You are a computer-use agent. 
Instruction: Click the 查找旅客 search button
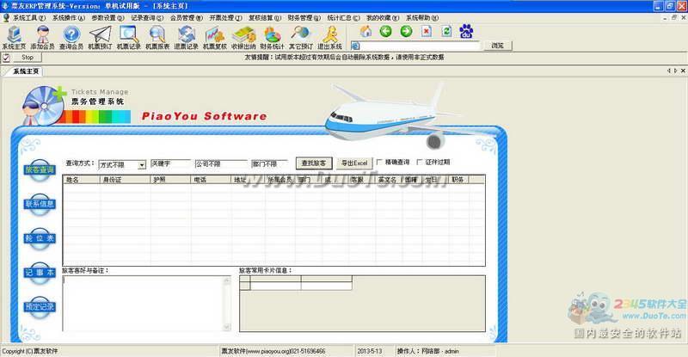(314, 163)
